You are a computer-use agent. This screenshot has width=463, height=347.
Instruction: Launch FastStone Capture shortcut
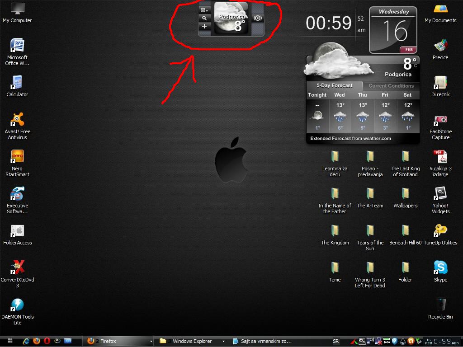pos(440,127)
